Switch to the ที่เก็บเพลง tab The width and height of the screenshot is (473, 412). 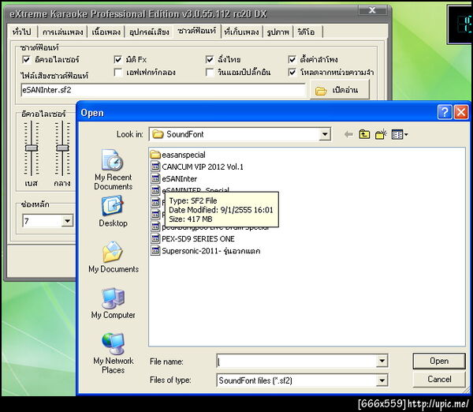point(241,32)
